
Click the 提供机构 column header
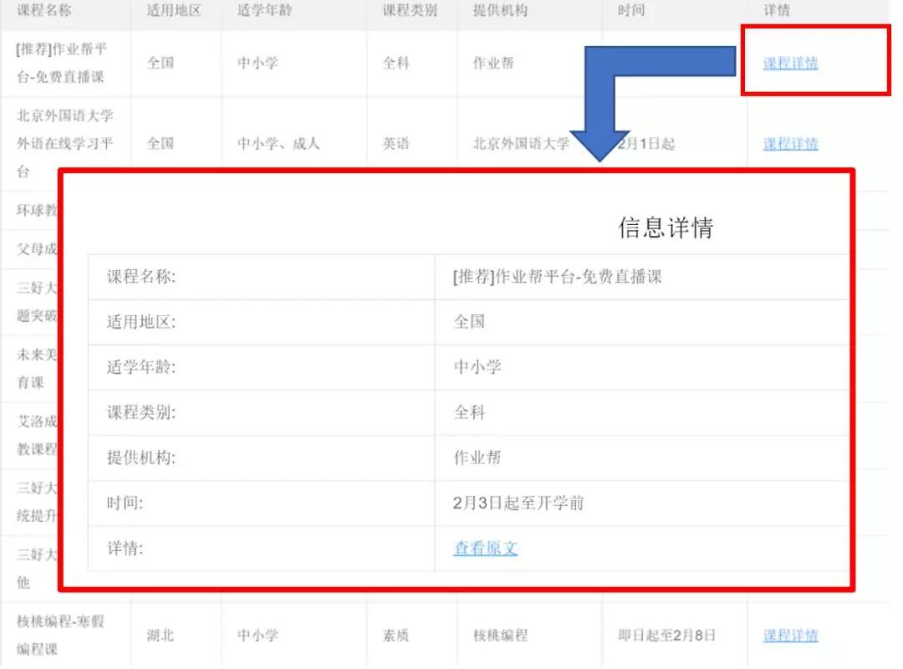[x=500, y=10]
